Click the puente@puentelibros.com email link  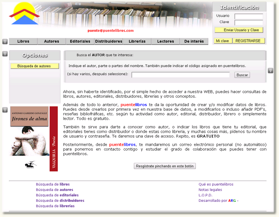point(111,31)
